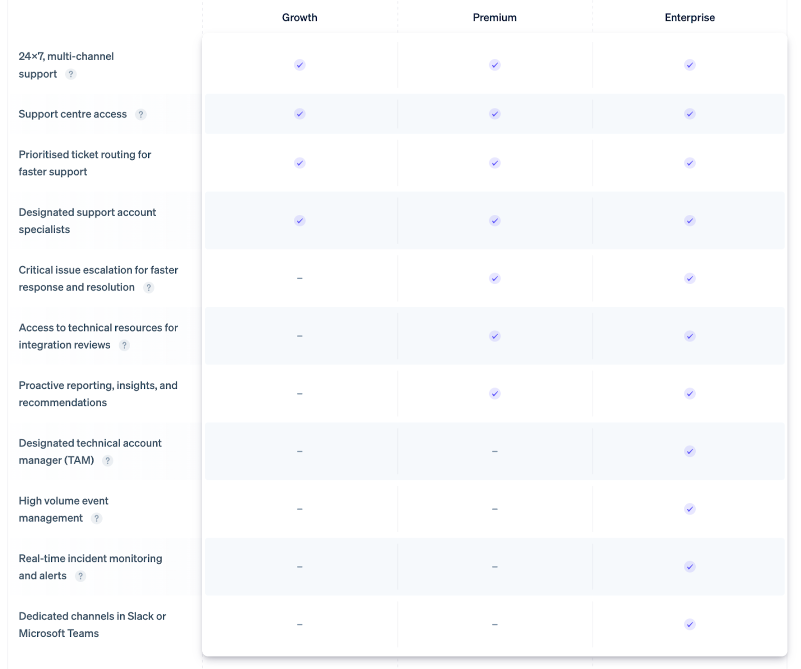Click help icon next to Support centre access

tap(141, 114)
